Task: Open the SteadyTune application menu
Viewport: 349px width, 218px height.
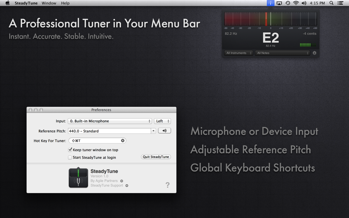Action: tap(26, 3)
